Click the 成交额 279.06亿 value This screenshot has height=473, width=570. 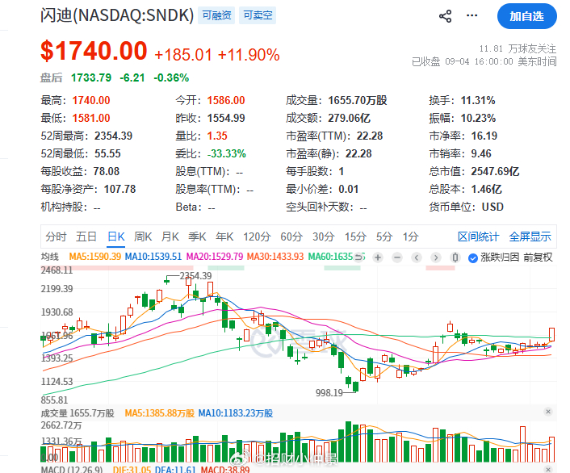349,118
